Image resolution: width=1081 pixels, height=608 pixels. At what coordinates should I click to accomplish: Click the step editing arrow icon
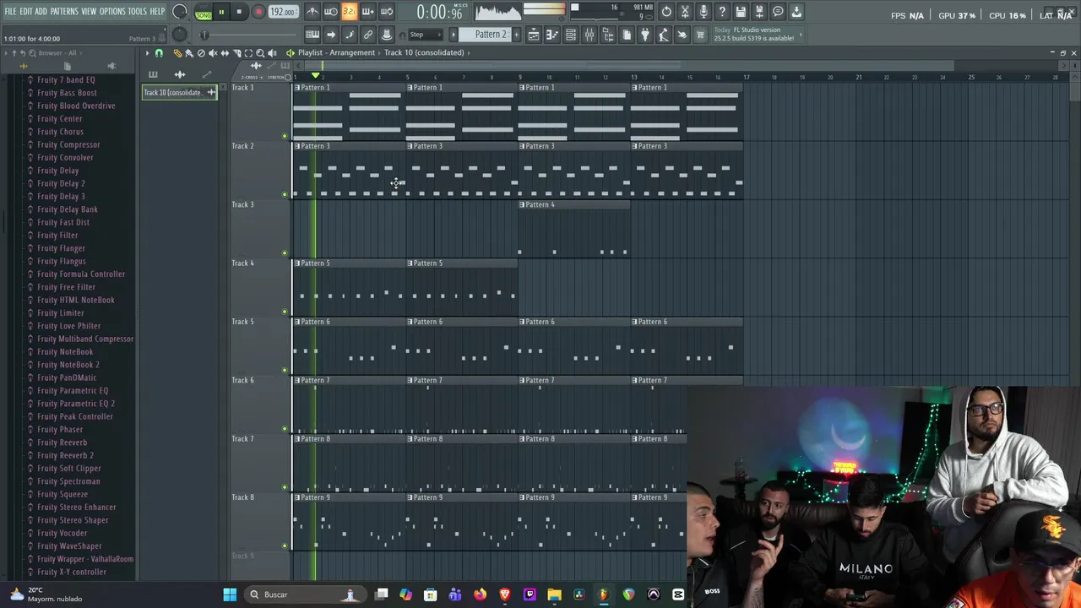[x=331, y=35]
